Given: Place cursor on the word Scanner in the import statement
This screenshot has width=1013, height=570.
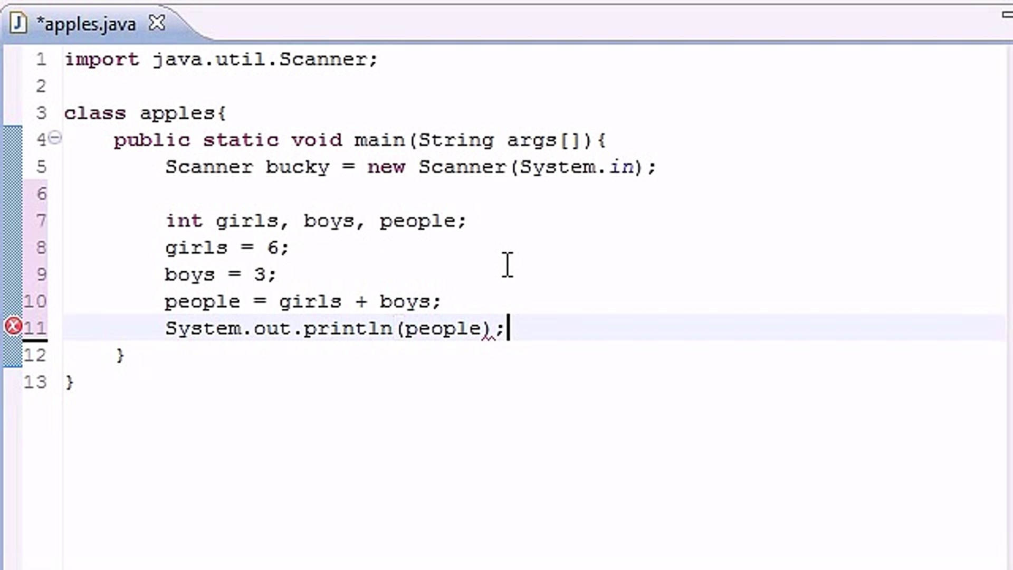Looking at the screenshot, I should click(x=324, y=59).
